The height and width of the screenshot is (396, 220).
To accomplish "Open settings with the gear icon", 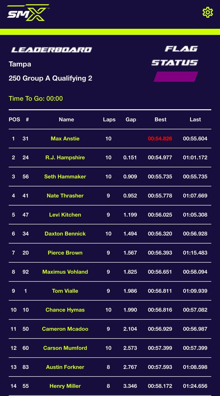I will (207, 13).
